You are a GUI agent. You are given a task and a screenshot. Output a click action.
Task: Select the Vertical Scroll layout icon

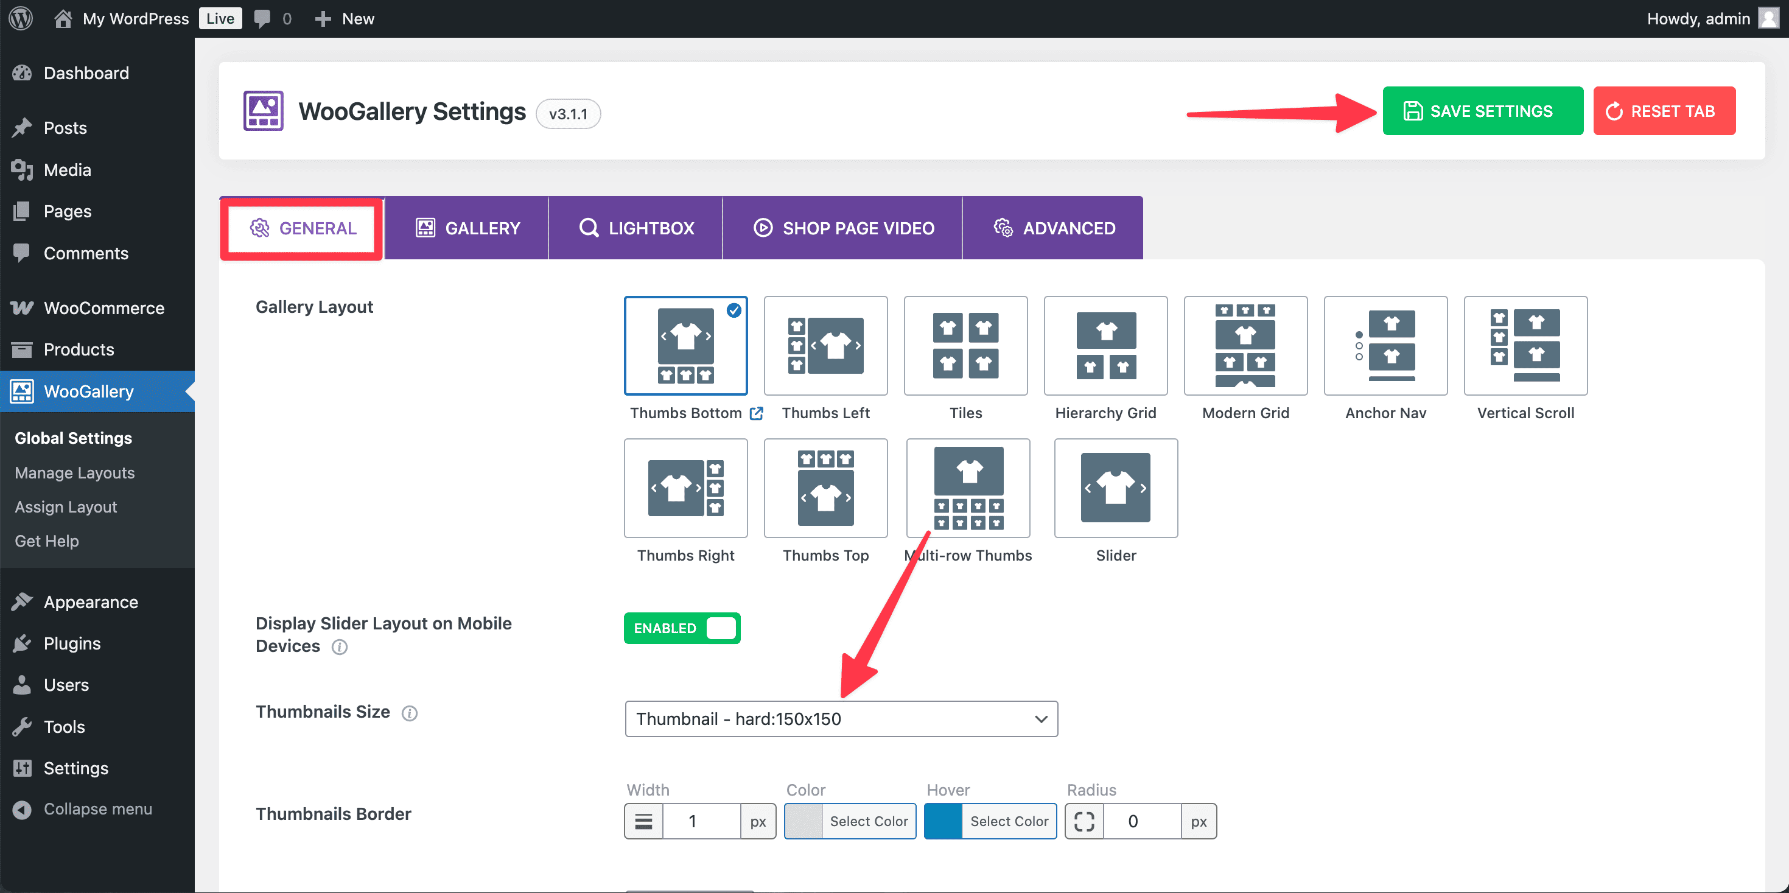1525,345
